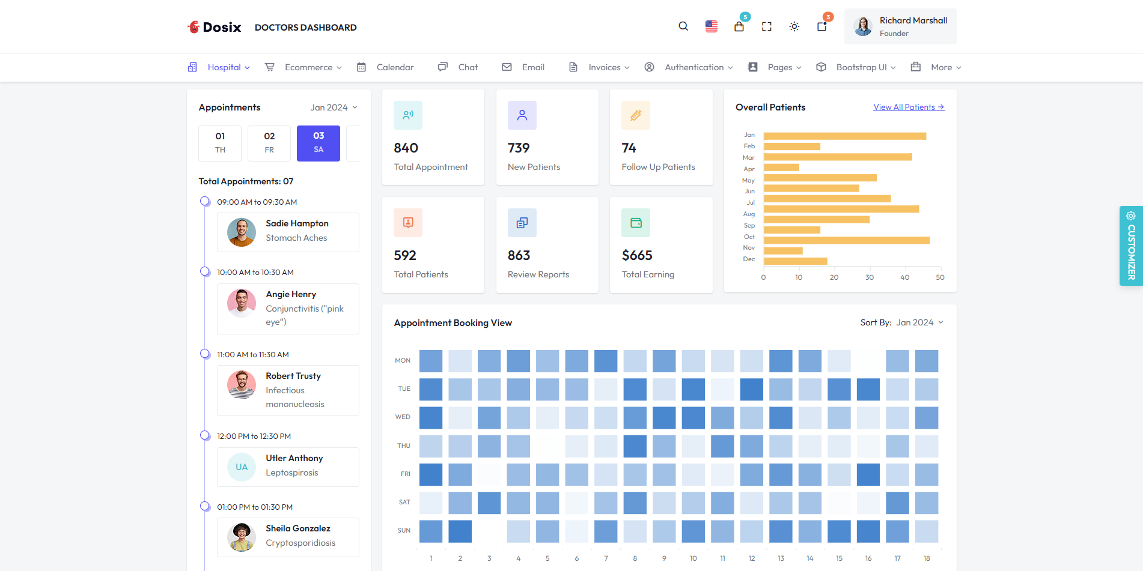The width and height of the screenshot is (1143, 571).
Task: Click the Jan bar in Overall Patients
Action: (845, 136)
